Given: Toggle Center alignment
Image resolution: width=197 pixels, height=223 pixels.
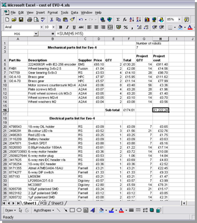Looking at the screenshot, I should pos(96,27).
